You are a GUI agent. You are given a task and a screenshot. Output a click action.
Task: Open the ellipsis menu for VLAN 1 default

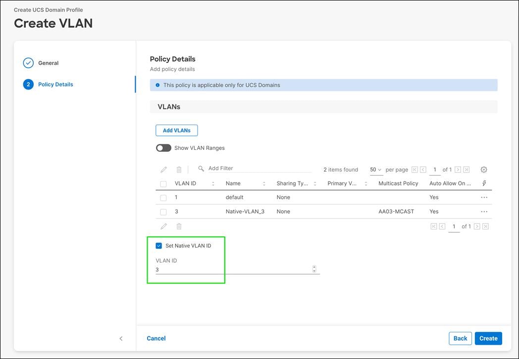pos(484,197)
